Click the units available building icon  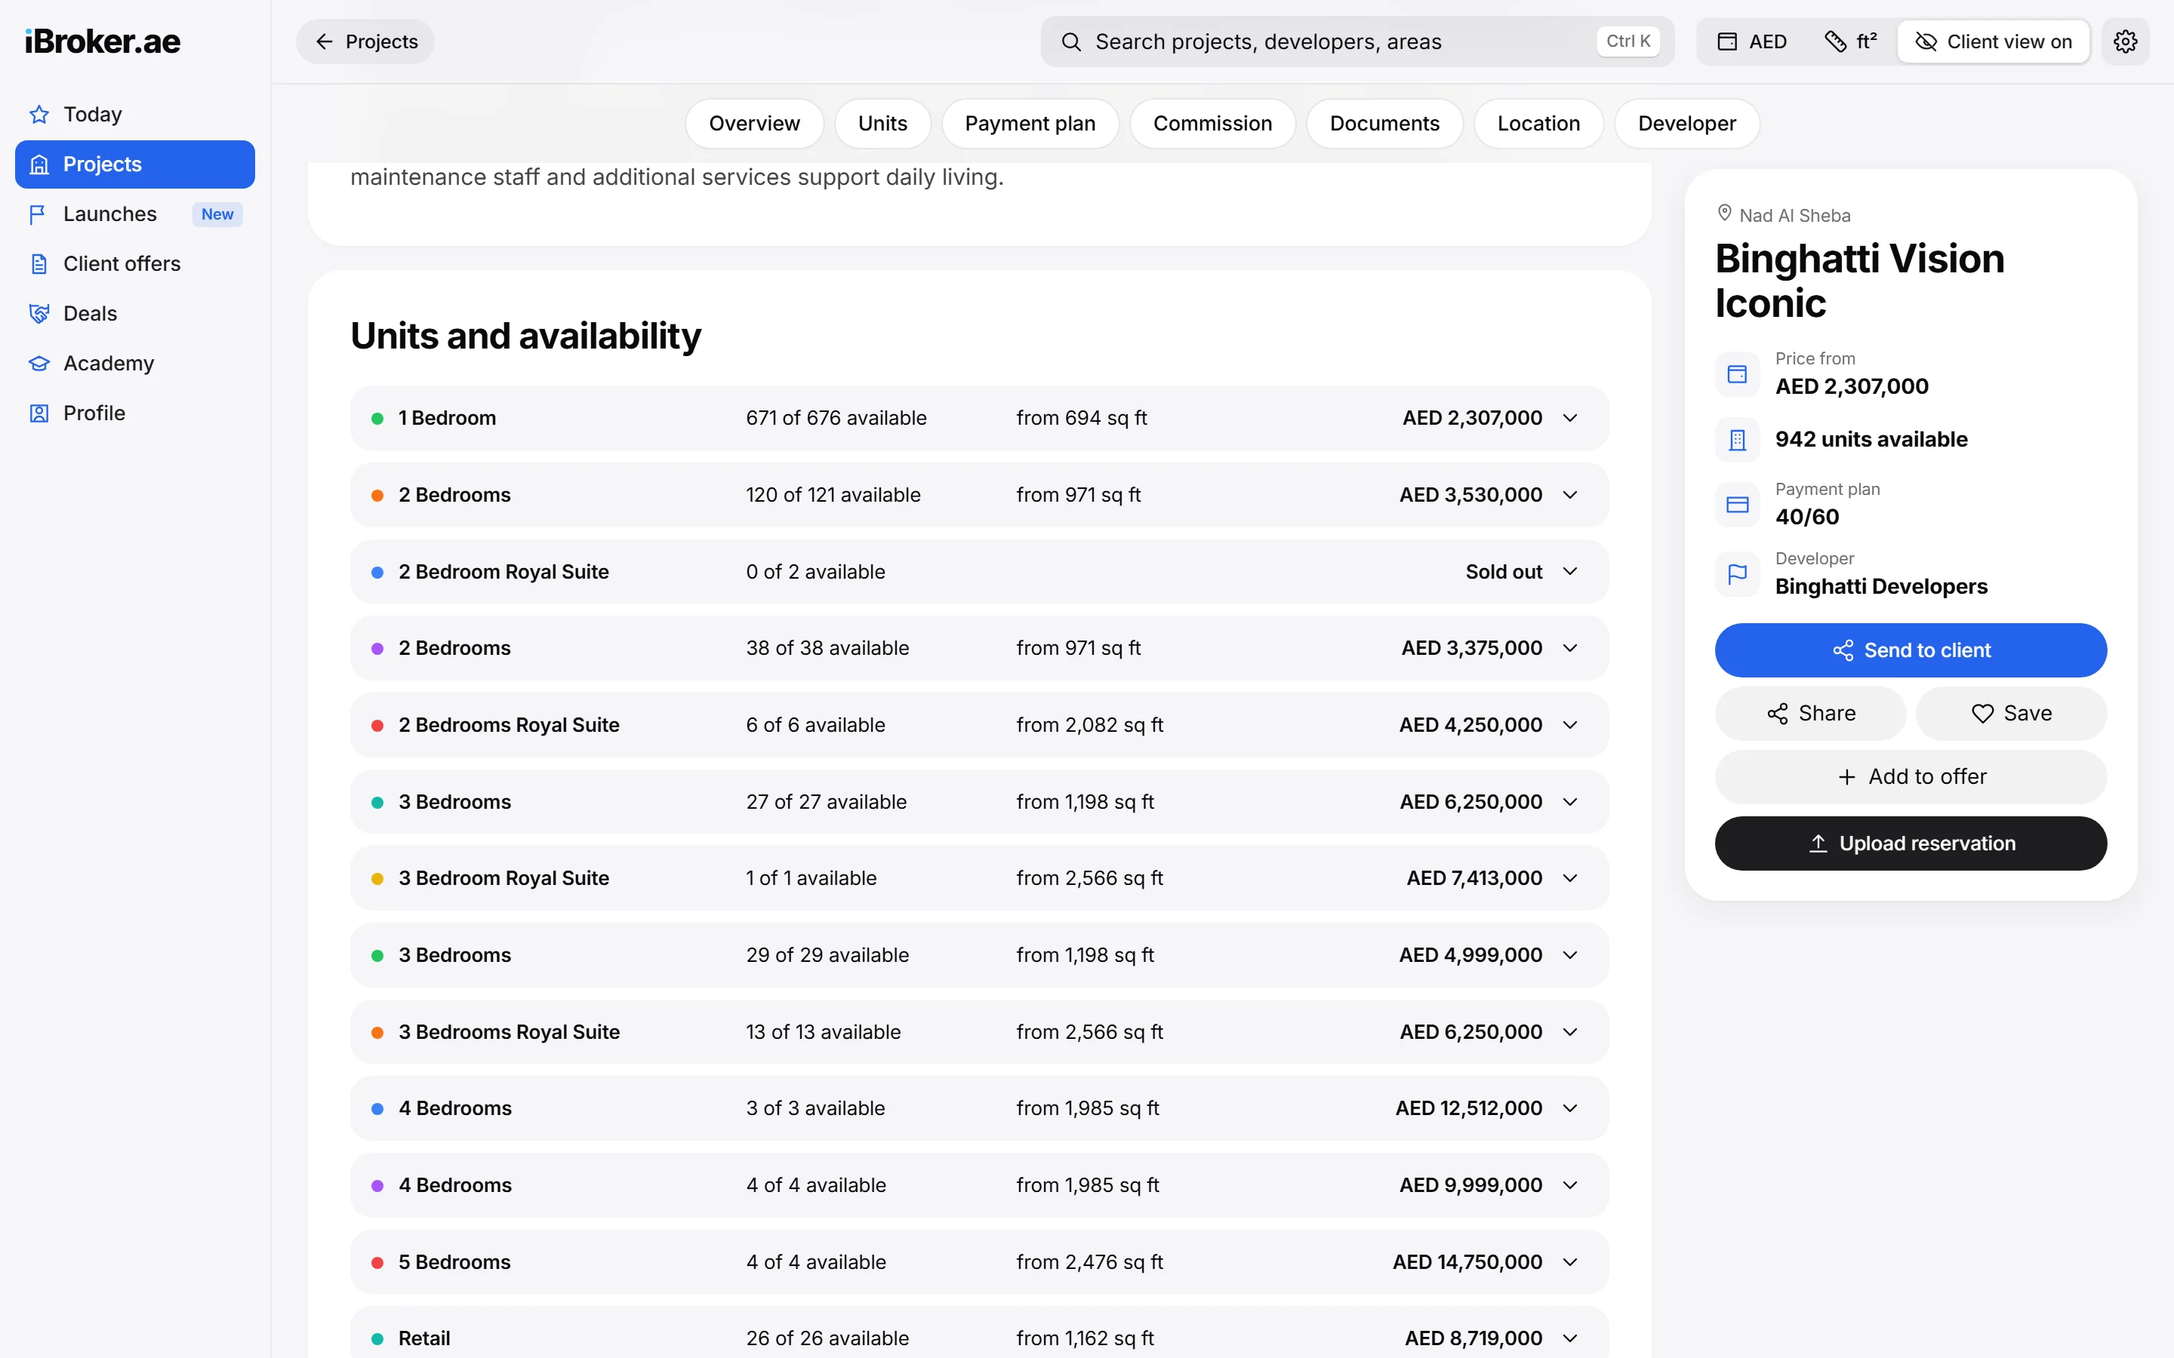pos(1738,439)
